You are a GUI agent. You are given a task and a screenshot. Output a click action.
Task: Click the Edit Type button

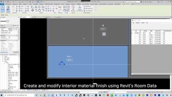point(16,26)
